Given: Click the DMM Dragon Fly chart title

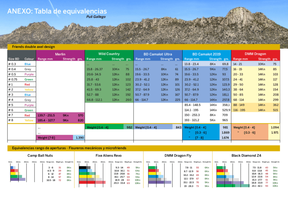Looking at the screenshot, I should click(178, 156).
